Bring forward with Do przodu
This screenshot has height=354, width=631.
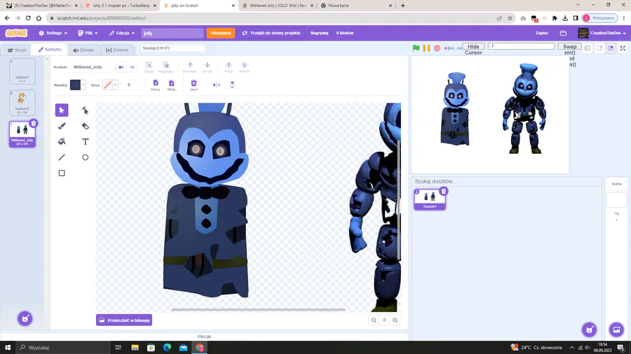click(x=190, y=67)
